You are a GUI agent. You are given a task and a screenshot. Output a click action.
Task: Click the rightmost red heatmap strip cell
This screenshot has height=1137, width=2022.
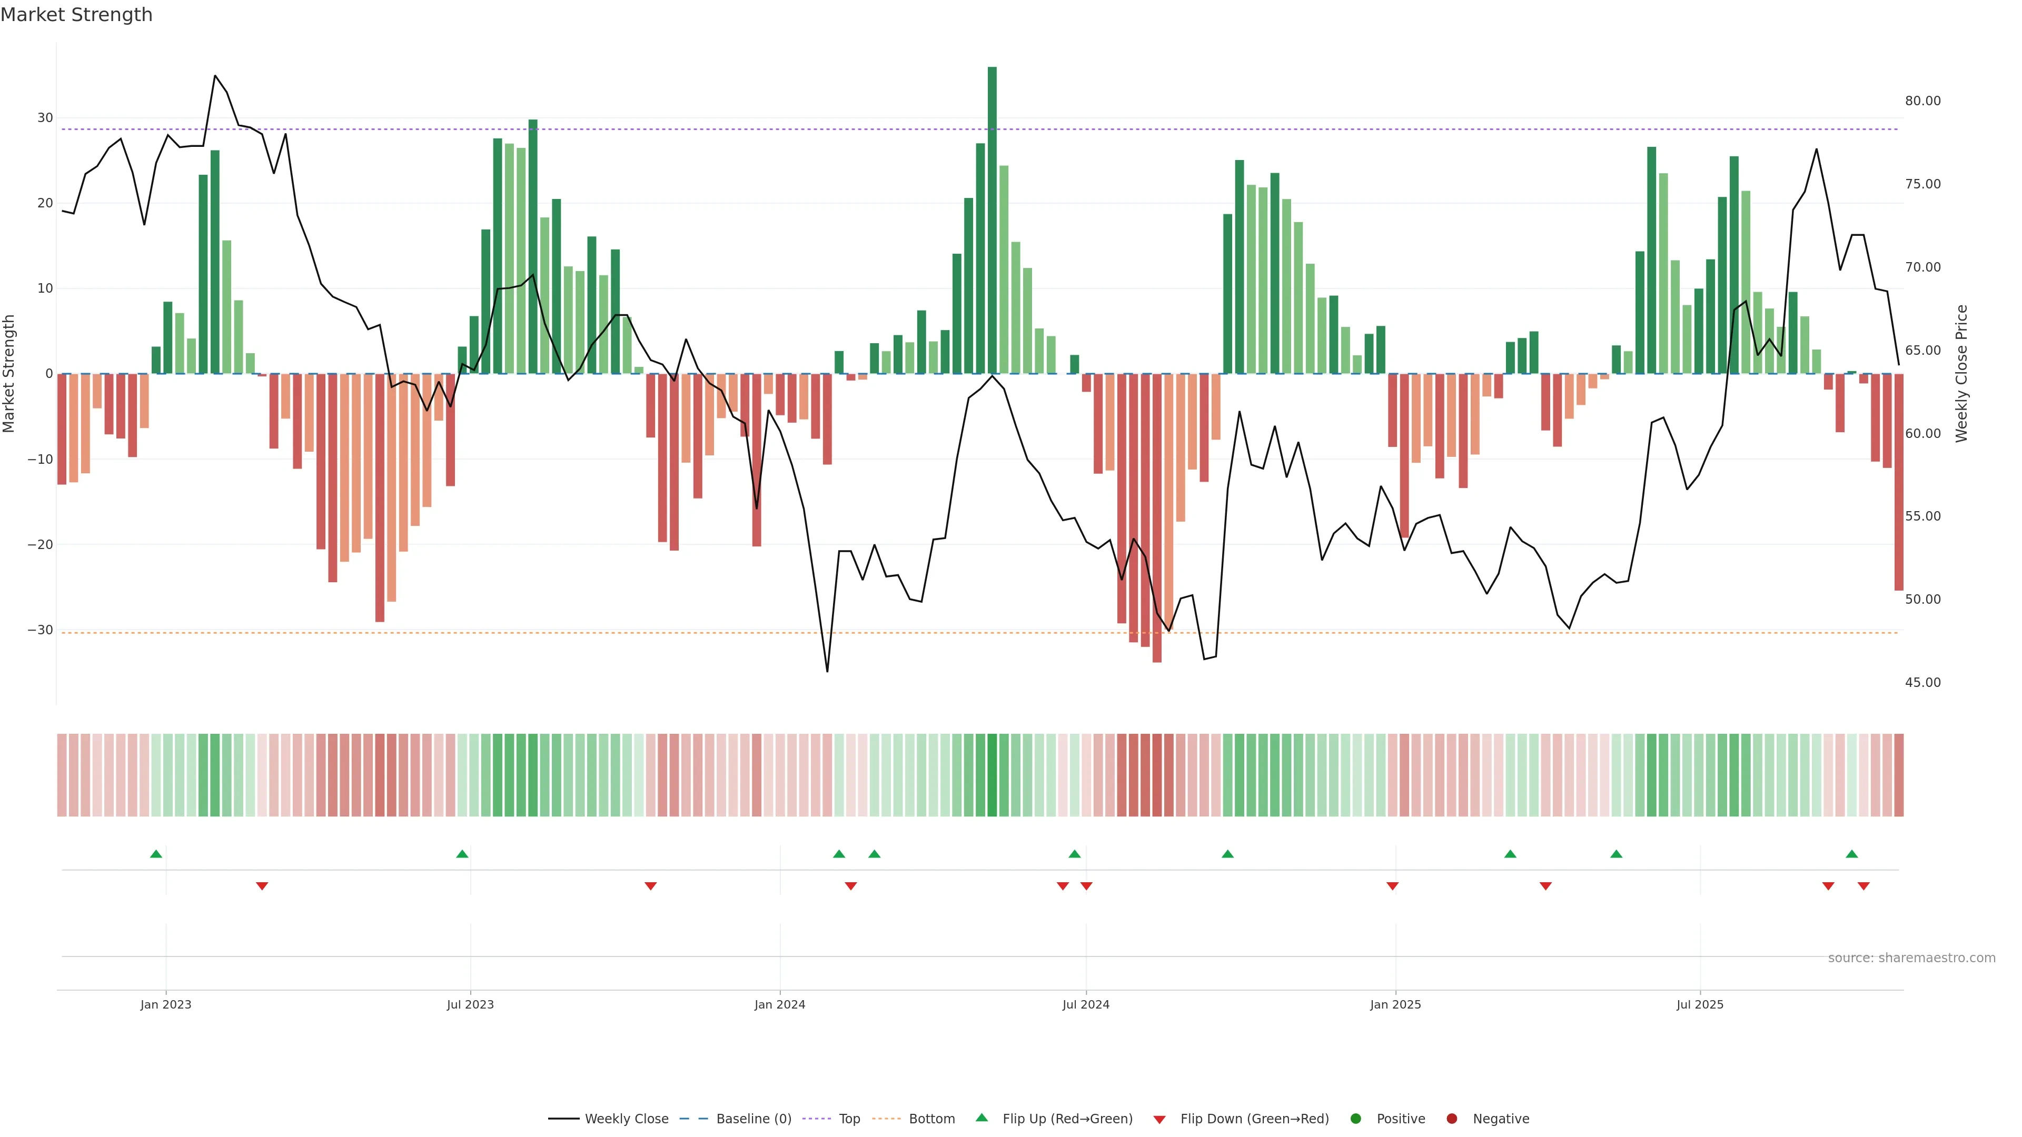pos(1899,775)
